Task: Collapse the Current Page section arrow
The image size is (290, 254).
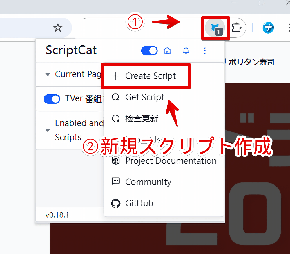Action: click(48, 74)
